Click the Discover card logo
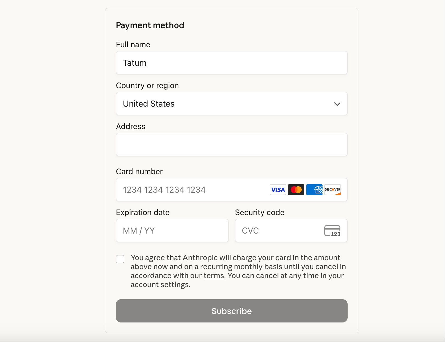The height and width of the screenshot is (342, 445). point(333,190)
